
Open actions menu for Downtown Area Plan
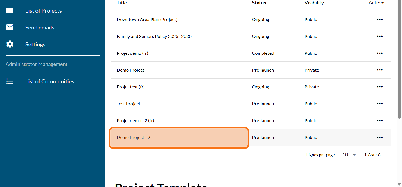380,19
